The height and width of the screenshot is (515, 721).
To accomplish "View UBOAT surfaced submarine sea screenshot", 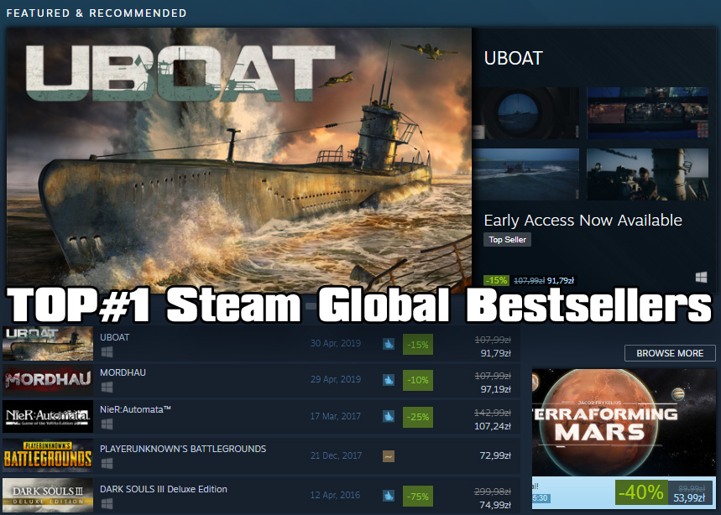I will [x=526, y=174].
